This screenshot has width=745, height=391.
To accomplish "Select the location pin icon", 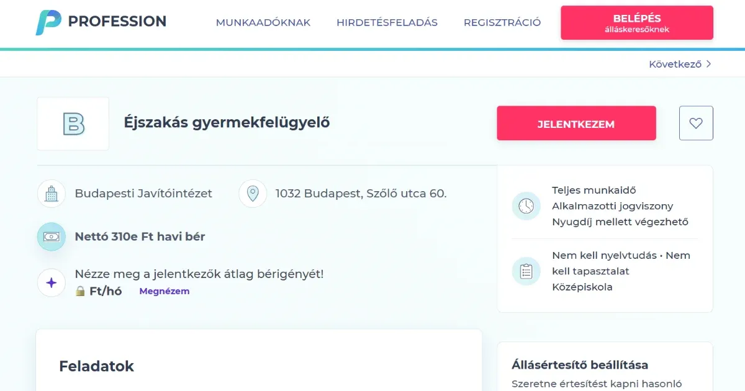I will coord(252,193).
